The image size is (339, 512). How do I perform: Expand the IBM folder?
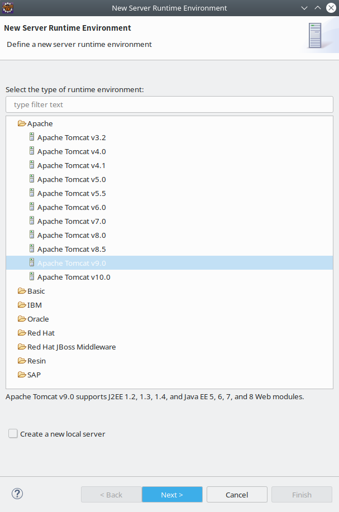point(22,305)
